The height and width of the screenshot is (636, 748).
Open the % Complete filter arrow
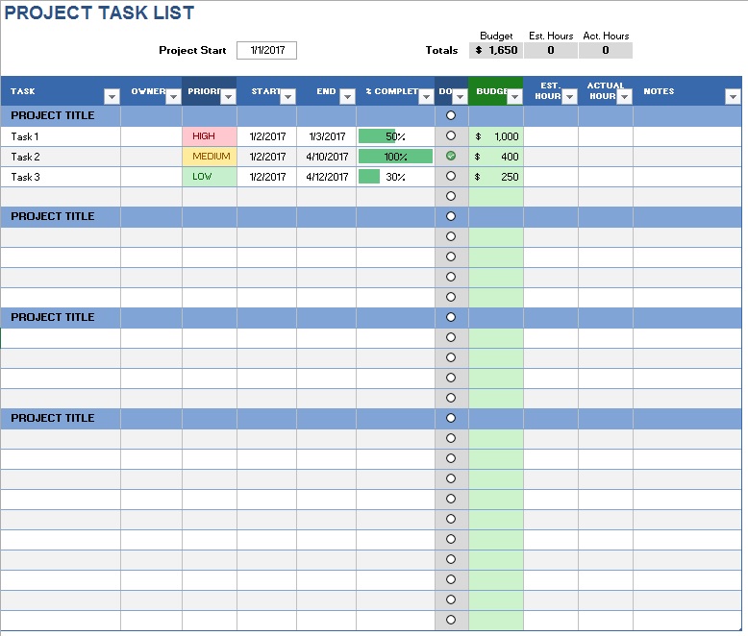[426, 96]
